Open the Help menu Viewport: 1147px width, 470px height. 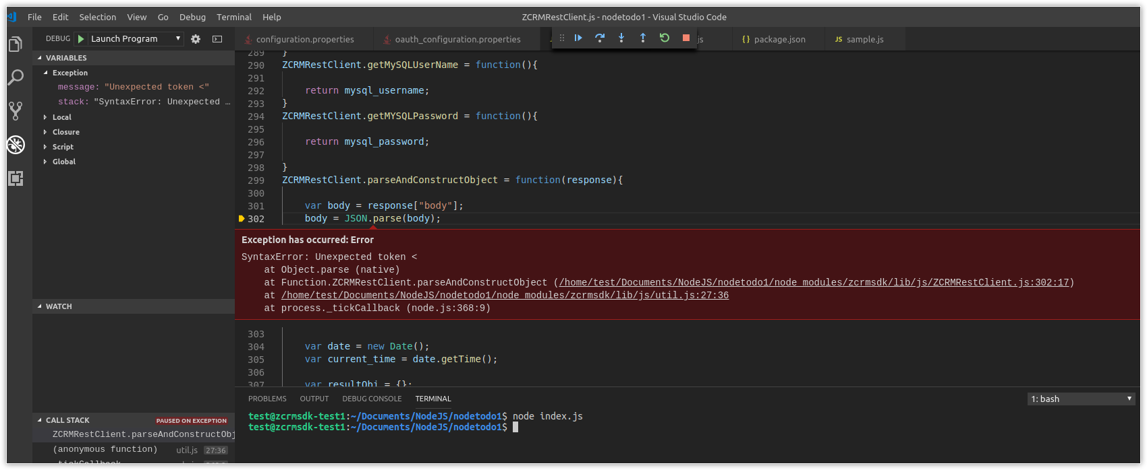[272, 17]
